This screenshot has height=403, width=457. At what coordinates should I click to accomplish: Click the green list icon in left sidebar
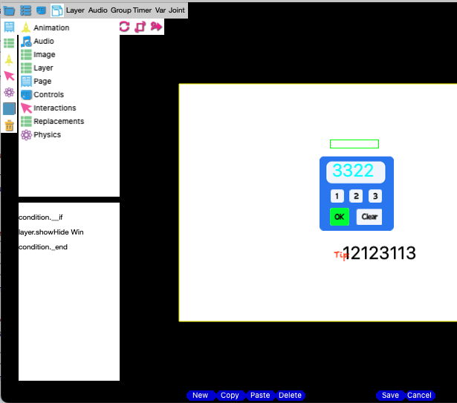(9, 43)
